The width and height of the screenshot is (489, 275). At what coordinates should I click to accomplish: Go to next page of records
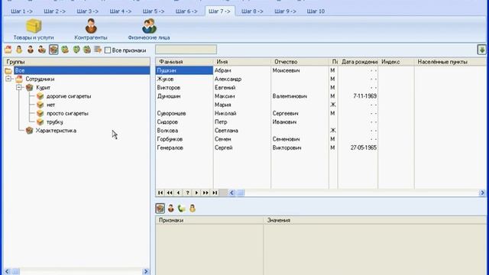click(x=206, y=192)
